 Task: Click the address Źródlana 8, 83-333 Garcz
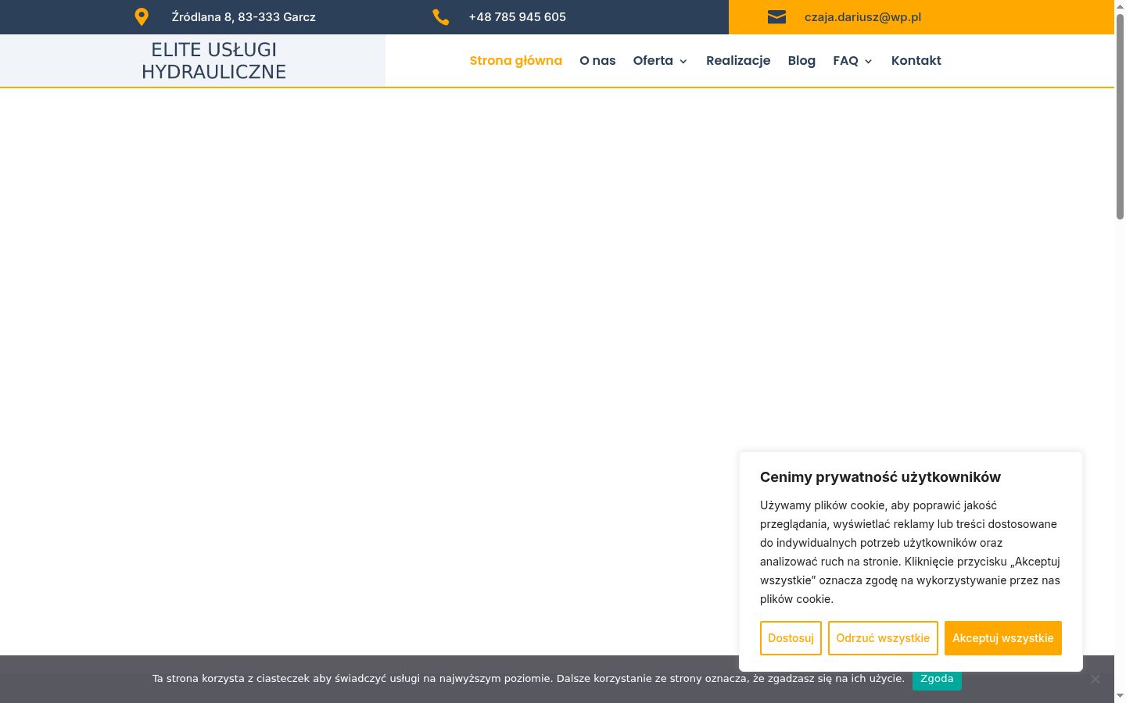click(244, 17)
